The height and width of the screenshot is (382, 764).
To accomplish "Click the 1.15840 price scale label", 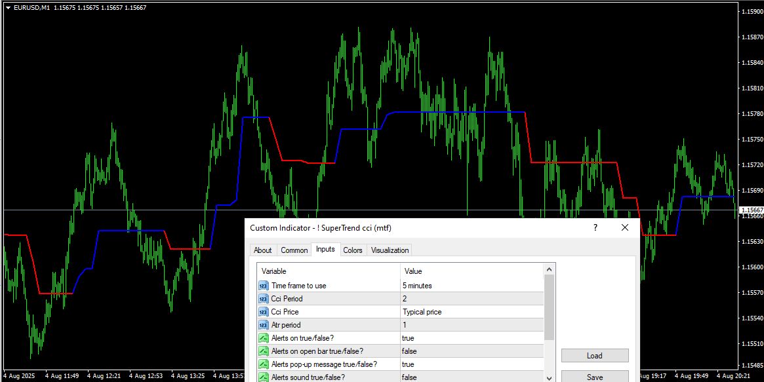I will tap(752, 63).
